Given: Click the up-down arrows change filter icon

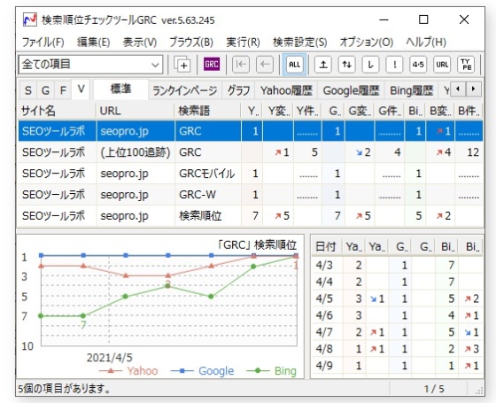Looking at the screenshot, I should 346,65.
